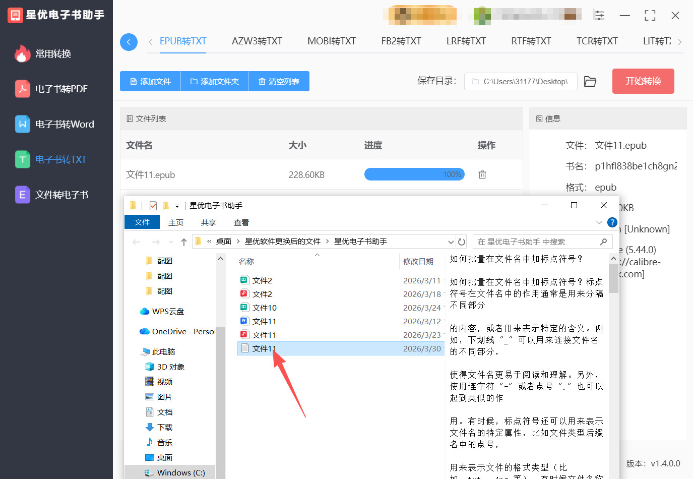The height and width of the screenshot is (479, 693).
Task: Open the Explorer 主页 ribbon tab
Action: pyautogui.click(x=176, y=223)
